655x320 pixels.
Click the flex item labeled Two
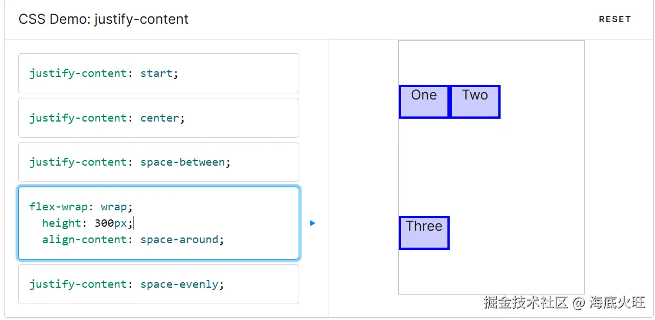(x=475, y=102)
